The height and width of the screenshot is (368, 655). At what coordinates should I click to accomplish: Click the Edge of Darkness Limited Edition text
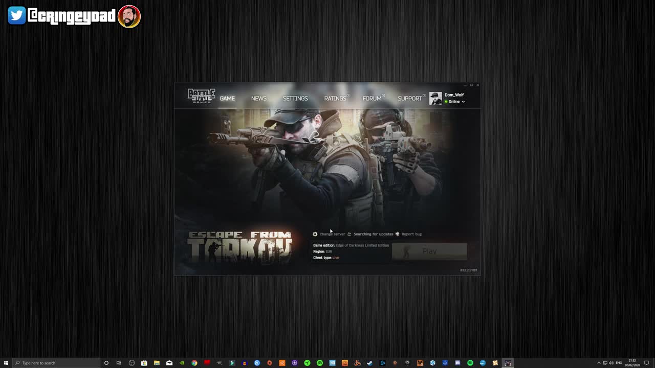point(362,245)
